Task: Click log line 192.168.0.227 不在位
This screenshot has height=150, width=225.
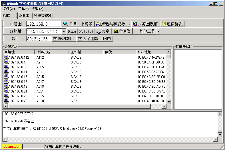Action: (x=19, y=114)
